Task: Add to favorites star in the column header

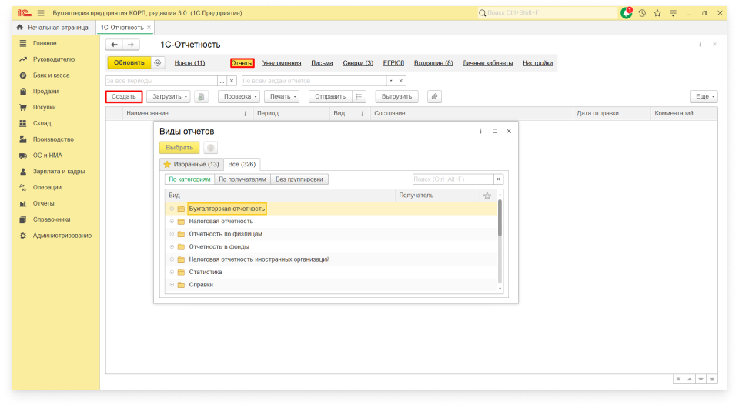Action: [487, 196]
